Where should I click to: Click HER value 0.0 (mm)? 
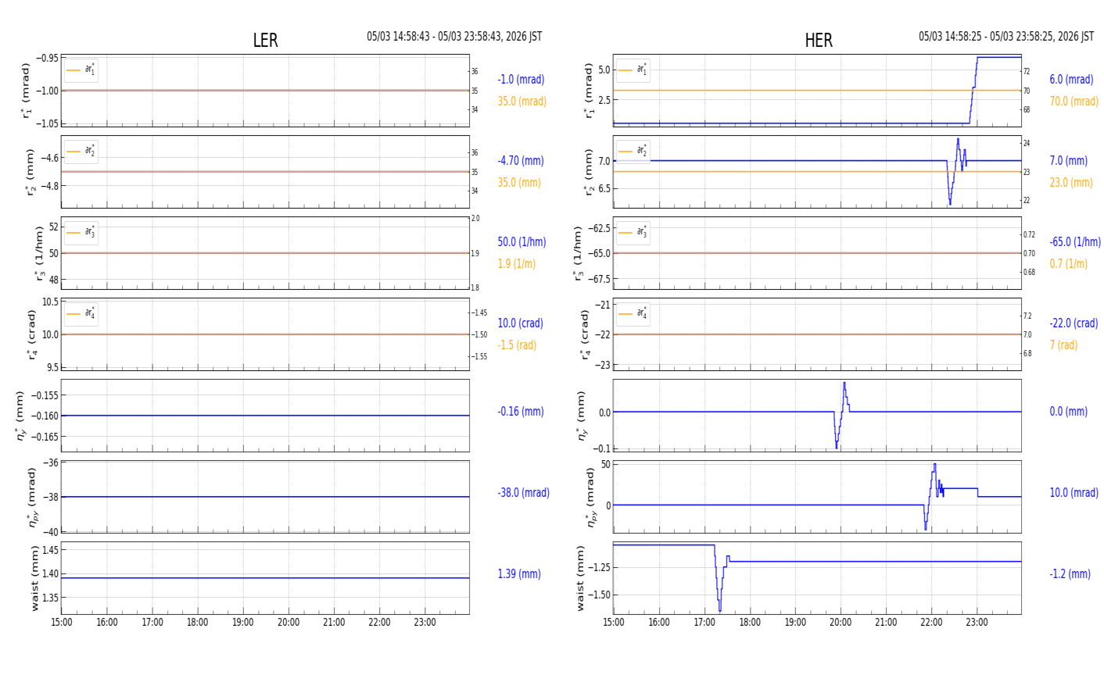pyautogui.click(x=1068, y=412)
